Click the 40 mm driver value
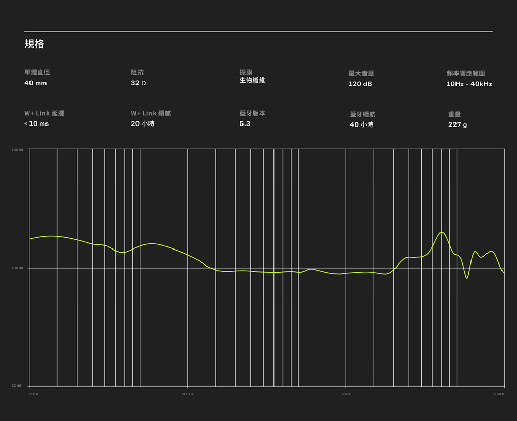 tap(35, 83)
